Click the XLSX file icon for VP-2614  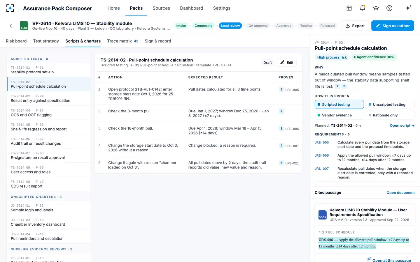coord(24,26)
